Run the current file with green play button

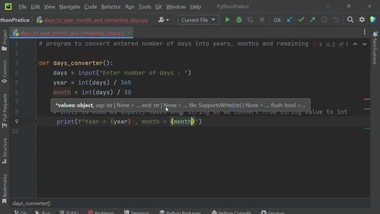tap(227, 20)
